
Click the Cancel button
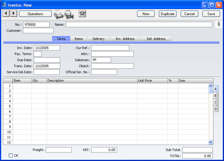[189, 14]
